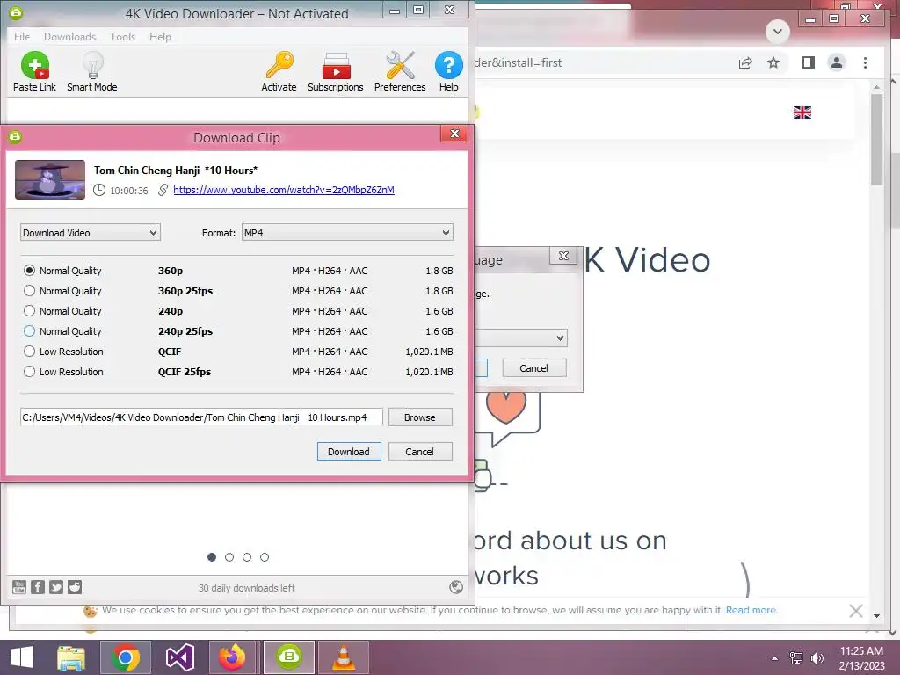Open the Downloads menu
This screenshot has width=900, height=675.
69,37
